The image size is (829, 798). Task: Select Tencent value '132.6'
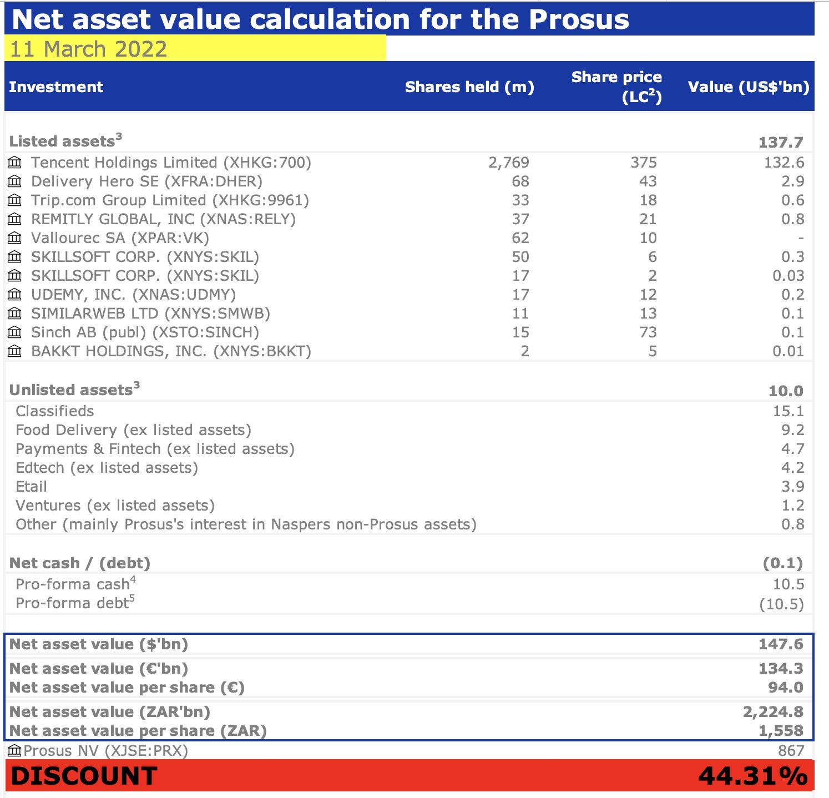click(784, 163)
